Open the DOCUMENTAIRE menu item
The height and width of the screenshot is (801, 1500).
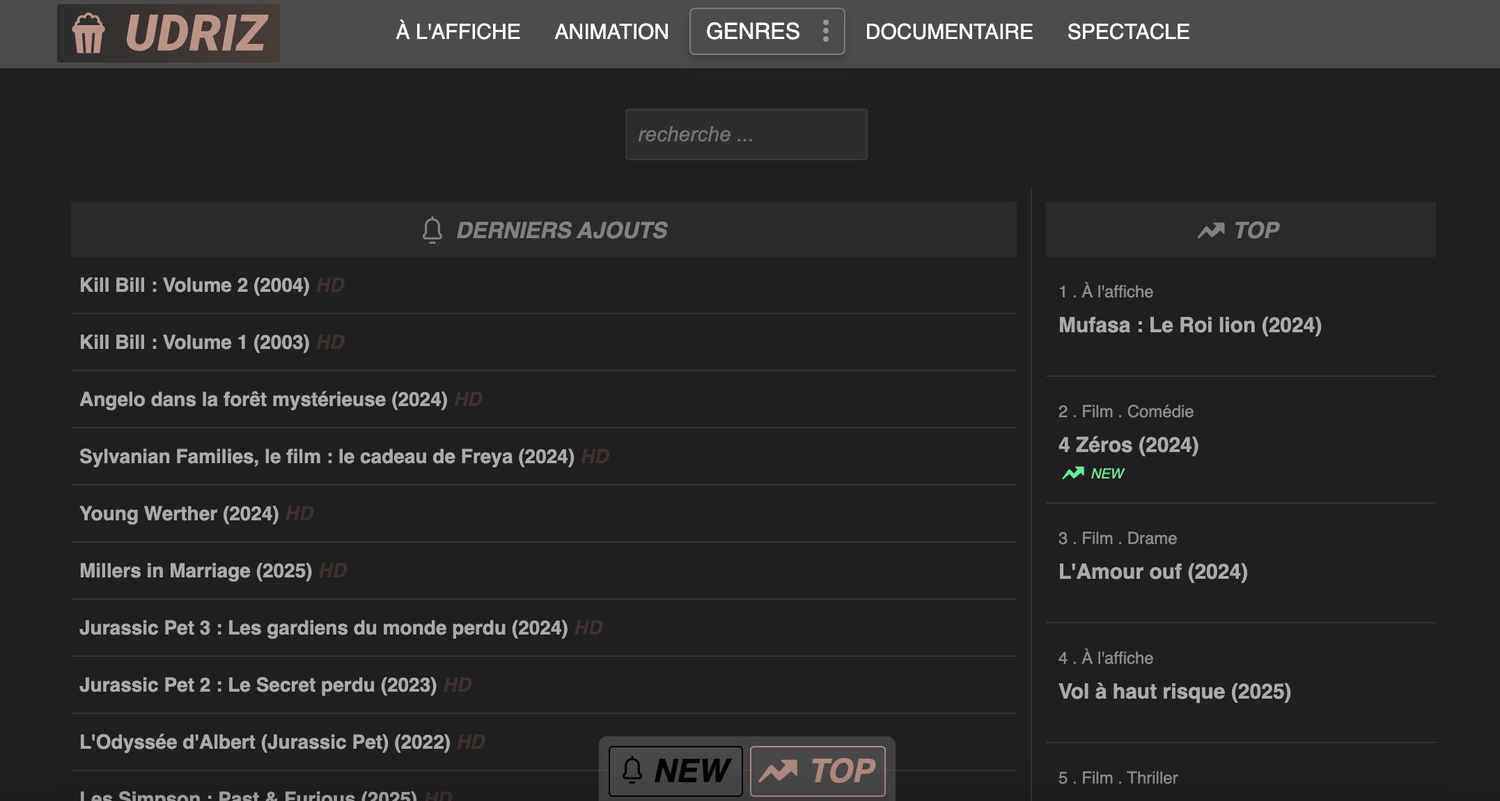coord(949,31)
